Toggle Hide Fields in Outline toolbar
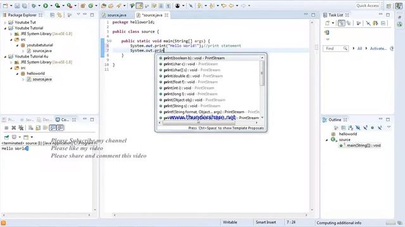This screenshot has height=227, width=405. coord(358,127)
